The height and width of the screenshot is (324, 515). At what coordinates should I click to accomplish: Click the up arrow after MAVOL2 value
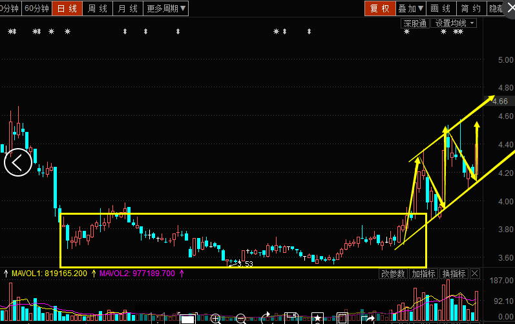182,273
